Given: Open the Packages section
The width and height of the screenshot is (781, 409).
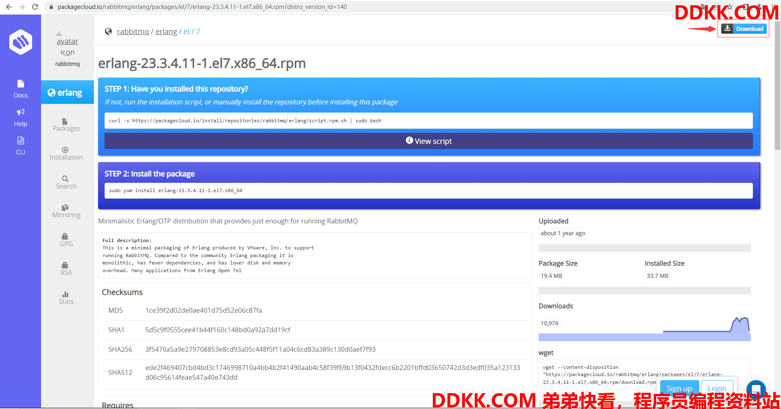Looking at the screenshot, I should (x=66, y=125).
